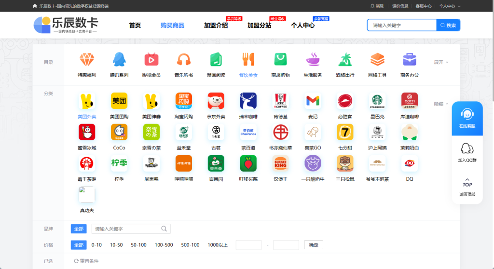Filter by price range 100-500

tap(164, 245)
